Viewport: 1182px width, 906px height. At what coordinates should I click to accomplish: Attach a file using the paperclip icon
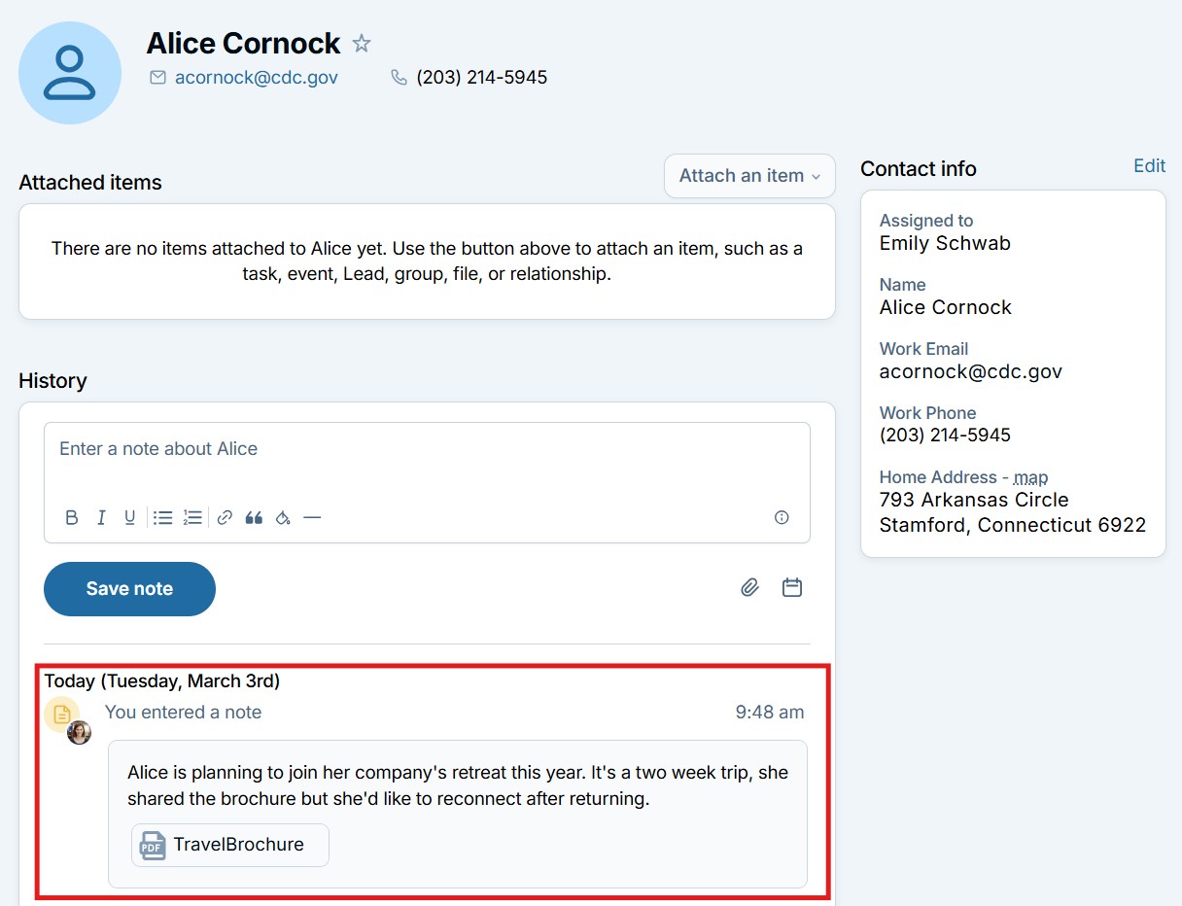[x=748, y=587]
